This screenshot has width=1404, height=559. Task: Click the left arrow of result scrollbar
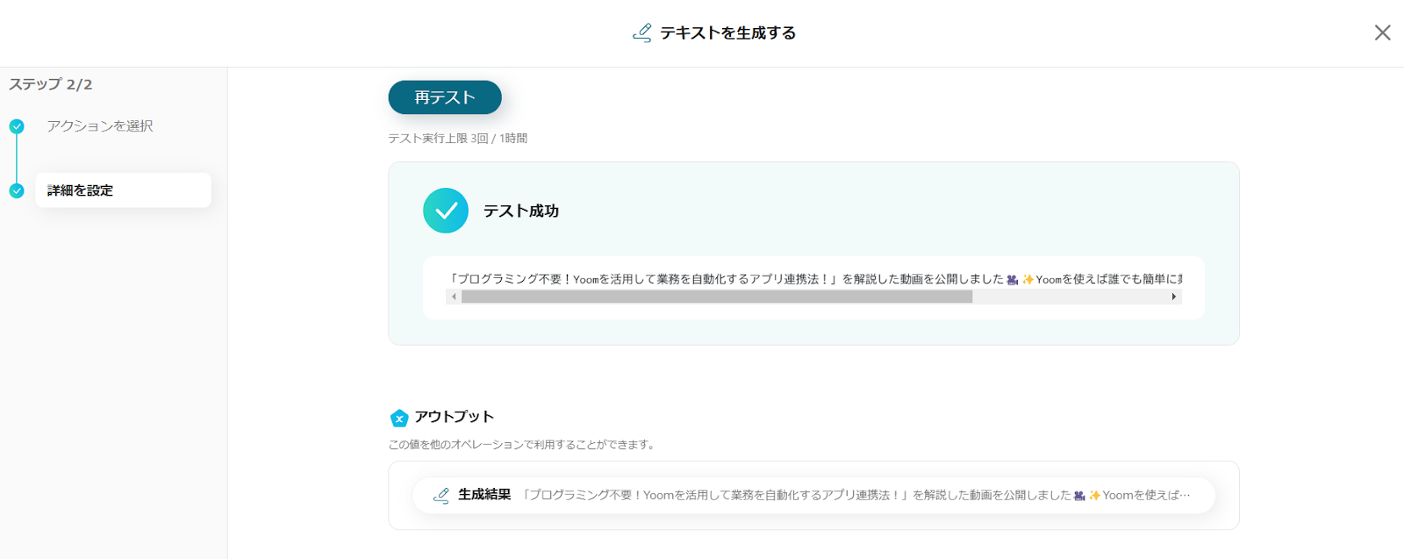click(x=454, y=297)
